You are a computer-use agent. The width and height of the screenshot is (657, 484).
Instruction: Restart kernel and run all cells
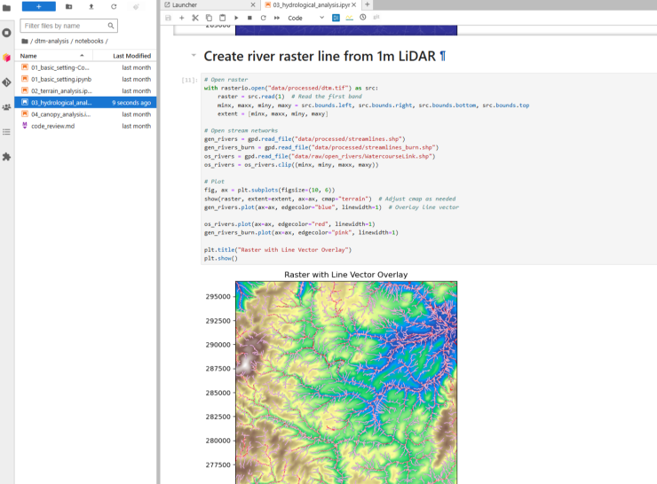(276, 18)
